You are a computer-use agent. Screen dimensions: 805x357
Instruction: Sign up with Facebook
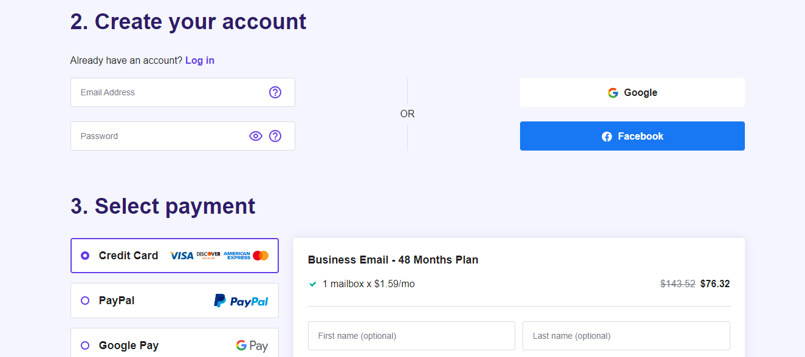pos(632,135)
